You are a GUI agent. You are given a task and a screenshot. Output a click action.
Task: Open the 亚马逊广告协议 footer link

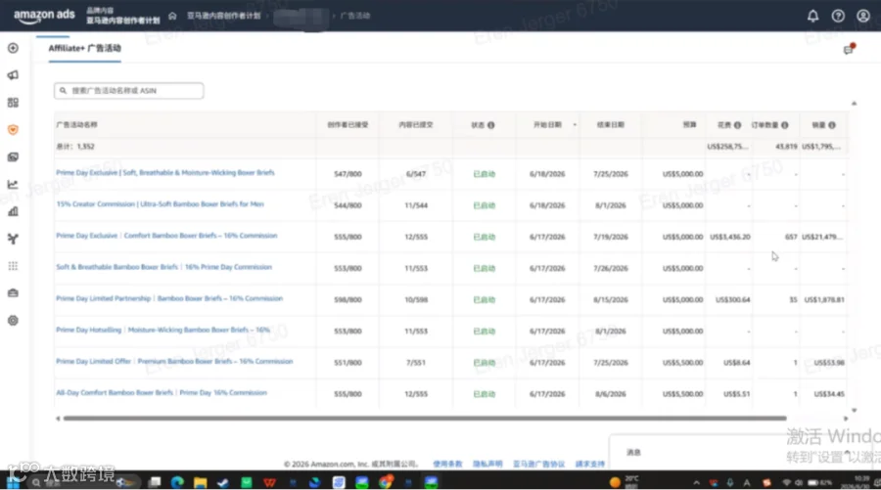click(x=538, y=465)
